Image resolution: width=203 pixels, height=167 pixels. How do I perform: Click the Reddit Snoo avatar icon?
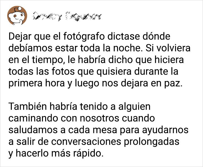[x=17, y=15]
